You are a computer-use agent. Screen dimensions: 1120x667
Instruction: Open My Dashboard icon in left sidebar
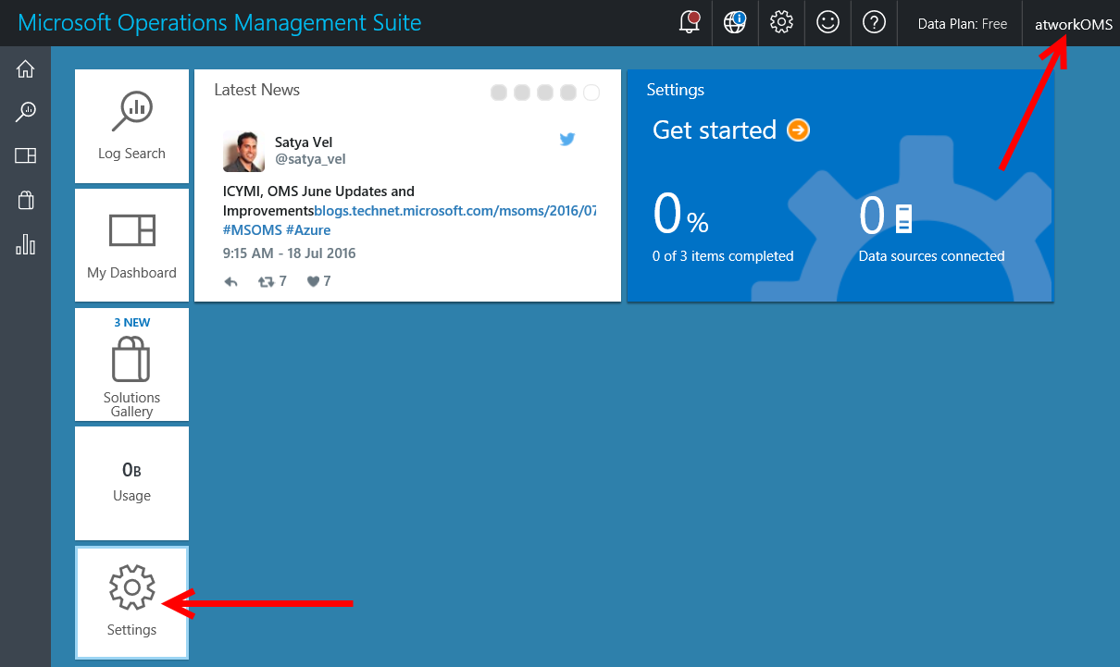pos(26,156)
